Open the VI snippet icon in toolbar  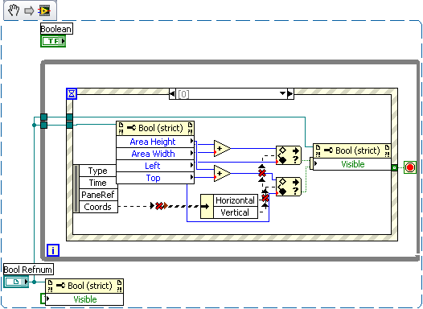coord(44,10)
